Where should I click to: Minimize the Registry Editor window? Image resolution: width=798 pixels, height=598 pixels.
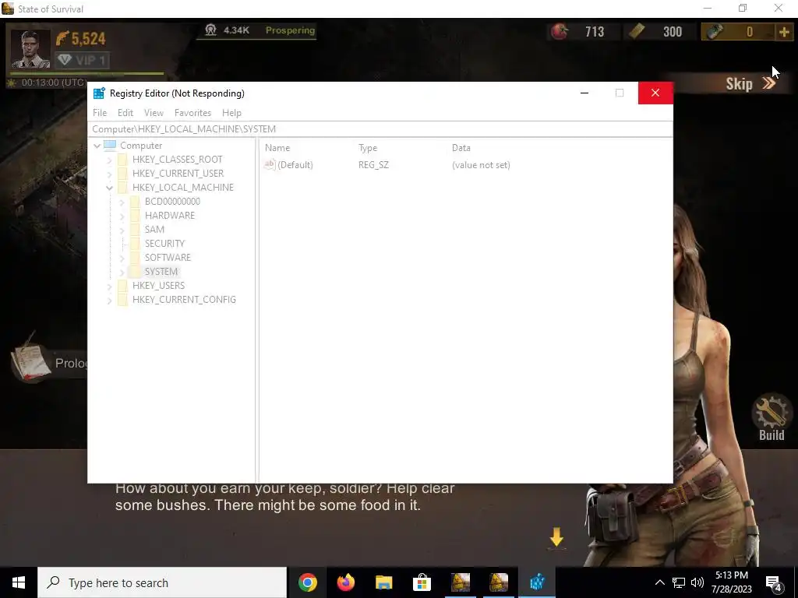pyautogui.click(x=584, y=93)
